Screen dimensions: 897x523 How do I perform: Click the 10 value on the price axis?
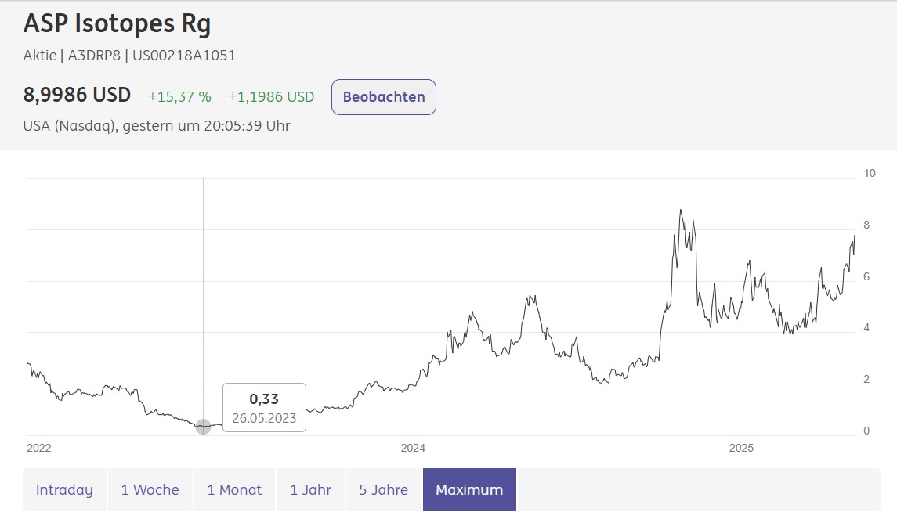(870, 173)
